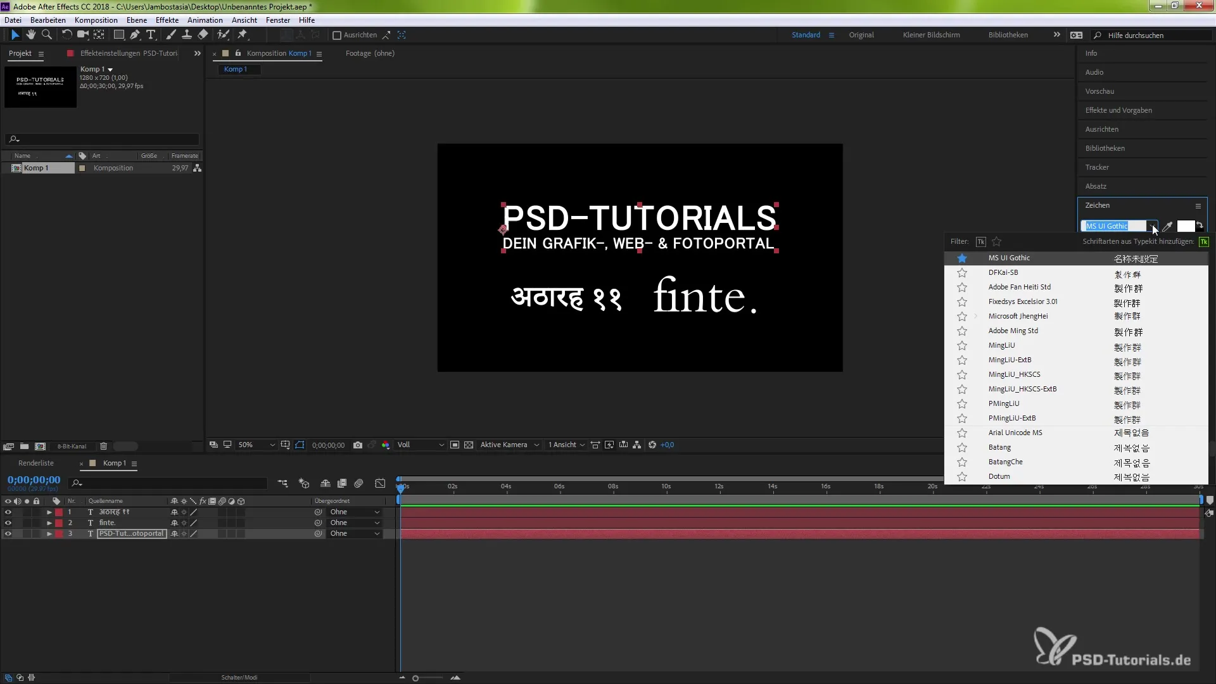The image size is (1216, 684).
Task: Hide layer 1 with its eye toggle
Action: pos(8,512)
